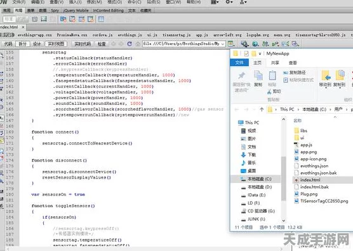Click properties icon in Explorer title bar
Screen dimensions: 353x251
pos(246,53)
